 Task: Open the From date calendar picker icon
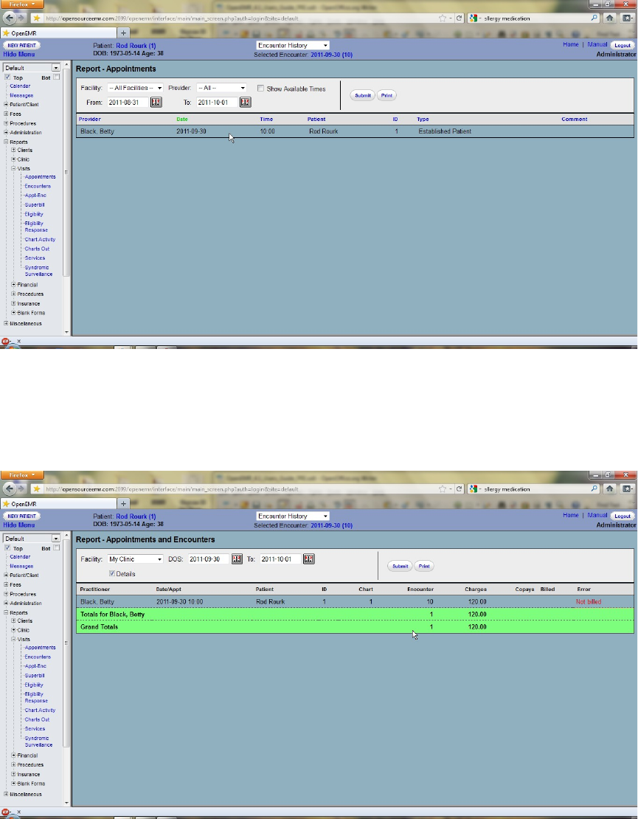[156, 102]
